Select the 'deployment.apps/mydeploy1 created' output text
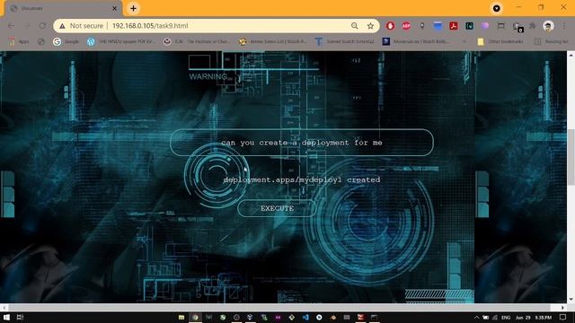The image size is (575, 323). 302,179
